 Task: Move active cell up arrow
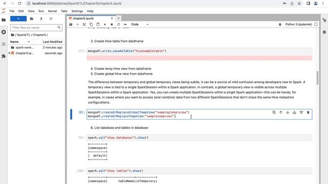tap(281, 112)
